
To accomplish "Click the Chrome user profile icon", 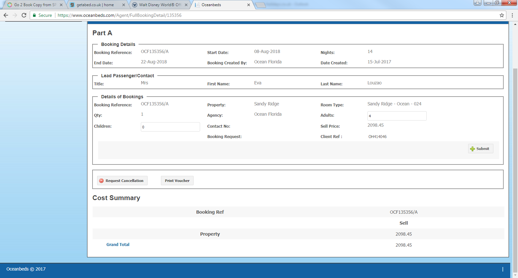I will [x=477, y=3].
